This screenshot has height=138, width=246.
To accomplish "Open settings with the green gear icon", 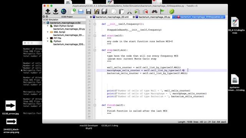I will (172, 11).
